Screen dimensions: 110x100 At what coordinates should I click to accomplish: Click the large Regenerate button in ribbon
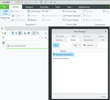(5, 16)
